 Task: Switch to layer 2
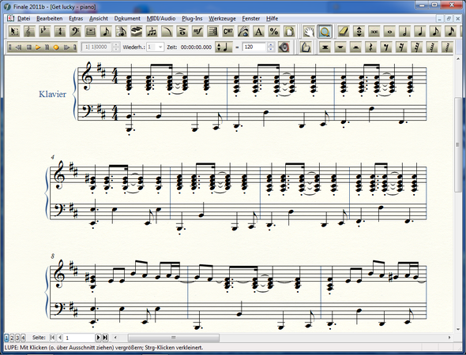pos(12,338)
